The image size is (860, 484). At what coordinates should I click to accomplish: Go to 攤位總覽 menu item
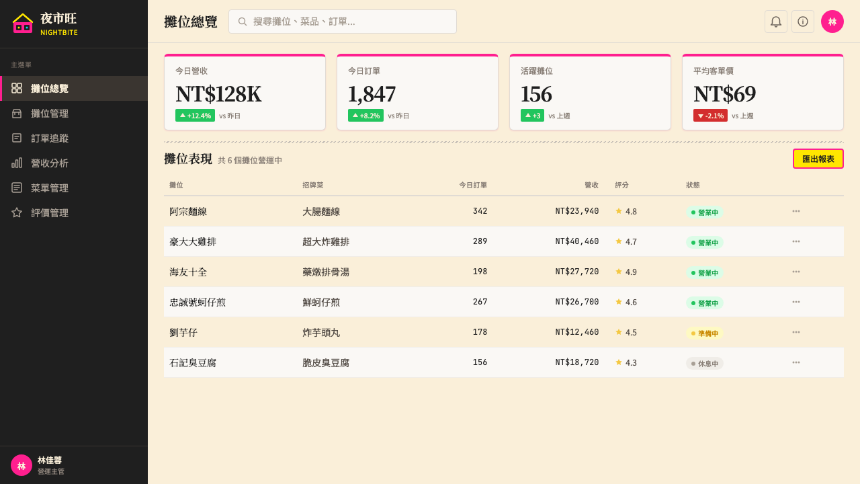coord(74,88)
